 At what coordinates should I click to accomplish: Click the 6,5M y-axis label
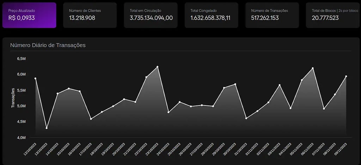[21, 59]
